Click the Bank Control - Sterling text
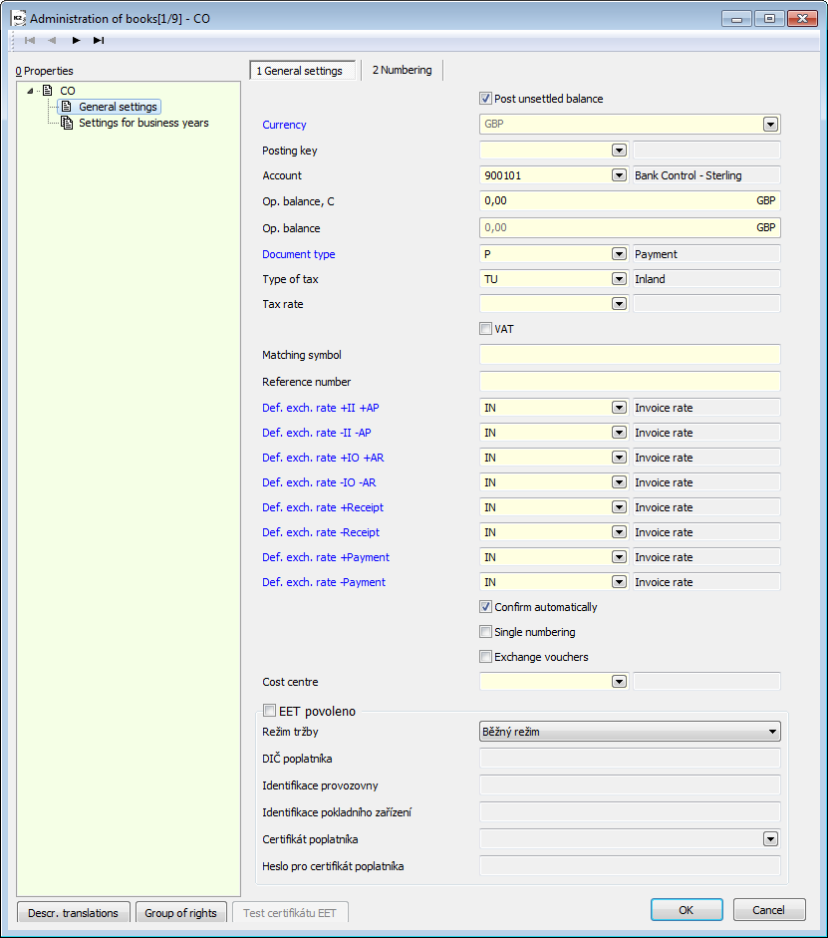The width and height of the screenshot is (828, 938). pyautogui.click(x=689, y=175)
